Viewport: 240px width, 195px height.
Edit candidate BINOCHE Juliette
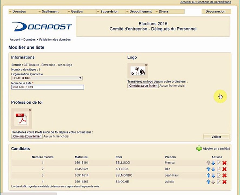(219, 182)
